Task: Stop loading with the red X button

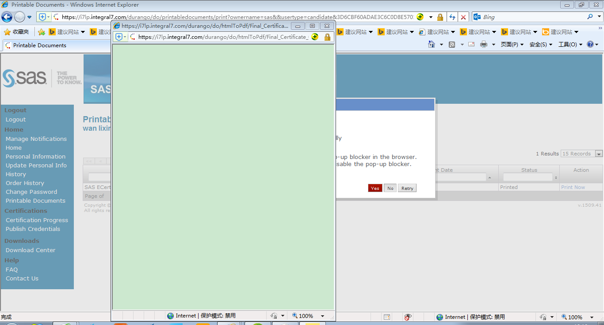Action: pos(463,17)
